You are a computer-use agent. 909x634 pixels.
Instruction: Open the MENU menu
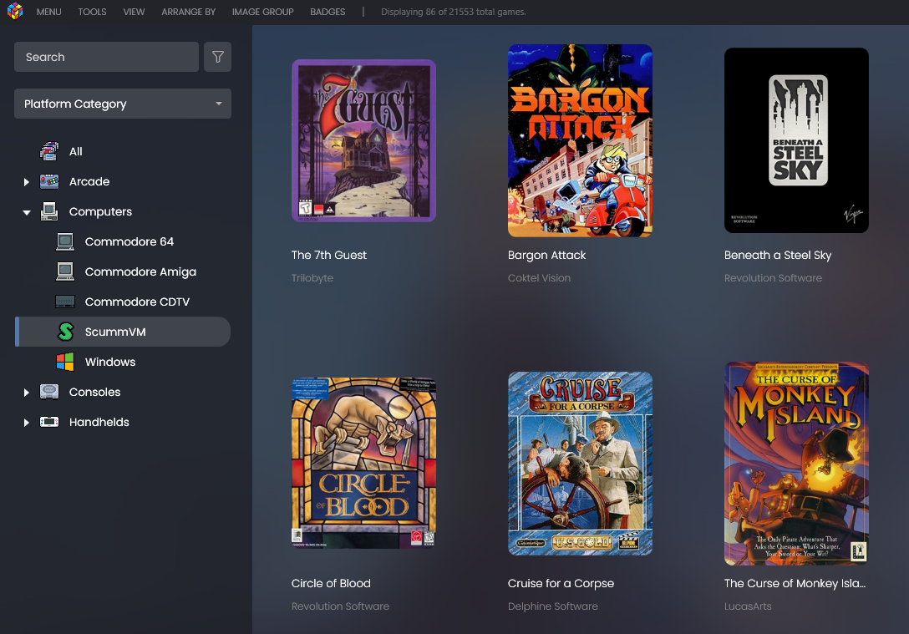(48, 12)
